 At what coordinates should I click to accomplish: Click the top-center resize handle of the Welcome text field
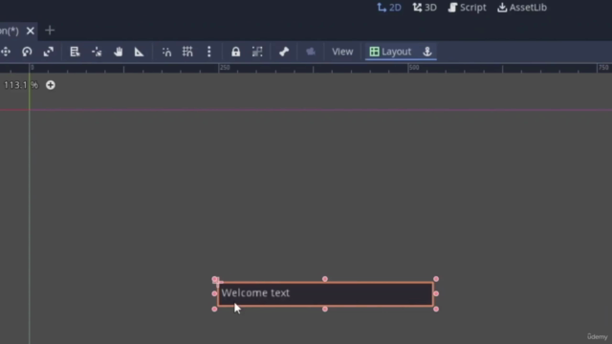pyautogui.click(x=325, y=279)
